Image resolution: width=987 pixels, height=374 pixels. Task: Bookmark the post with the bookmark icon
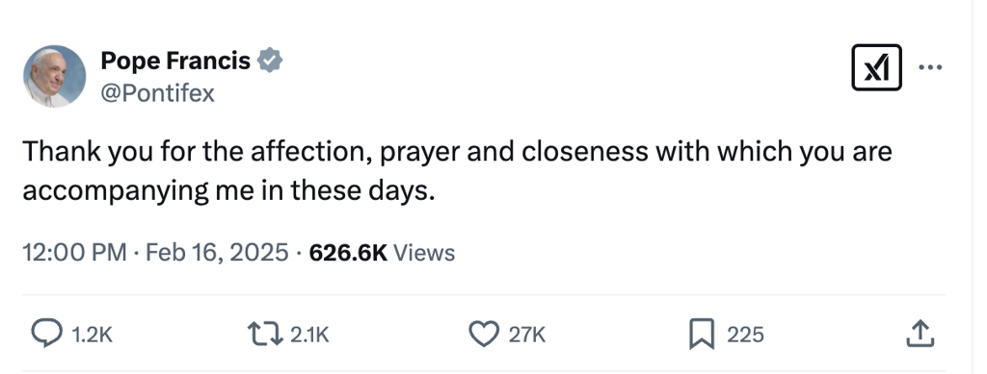click(702, 334)
